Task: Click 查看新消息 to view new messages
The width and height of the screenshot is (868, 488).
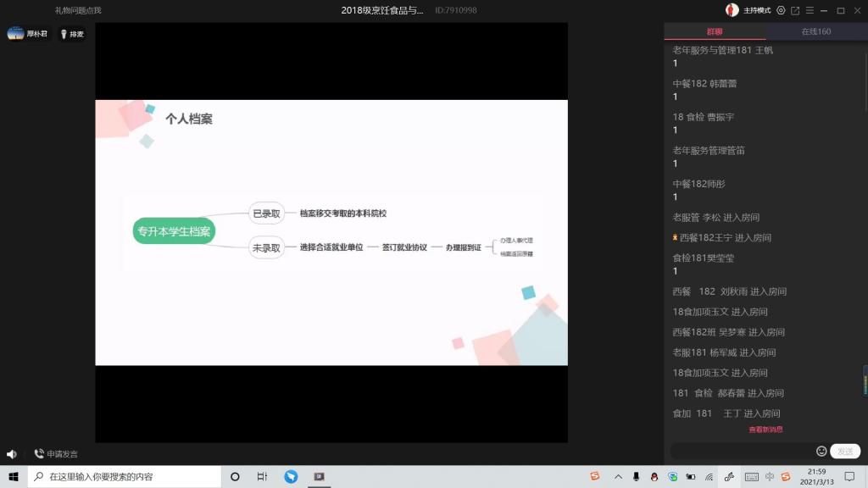Action: [765, 430]
